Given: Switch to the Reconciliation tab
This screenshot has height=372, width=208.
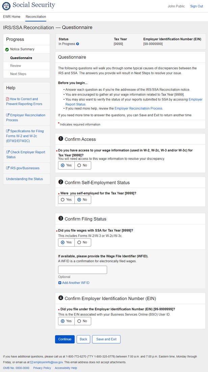Looking at the screenshot, I should tap(36, 17).
